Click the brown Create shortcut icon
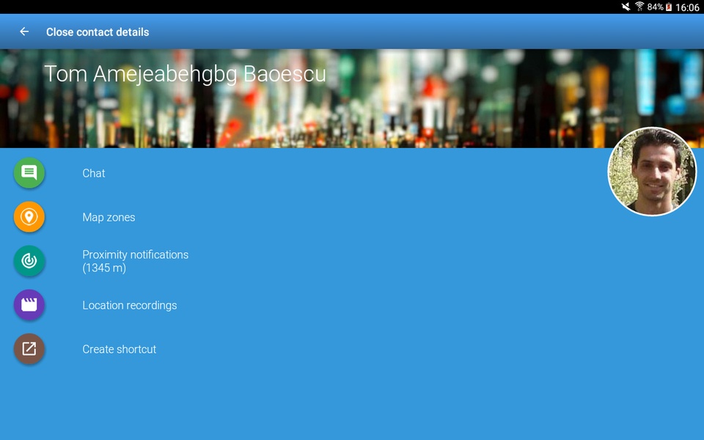Screen dimensions: 704x440 [29, 349]
